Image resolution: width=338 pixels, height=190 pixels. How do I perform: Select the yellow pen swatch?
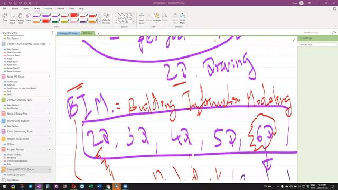tap(65, 21)
